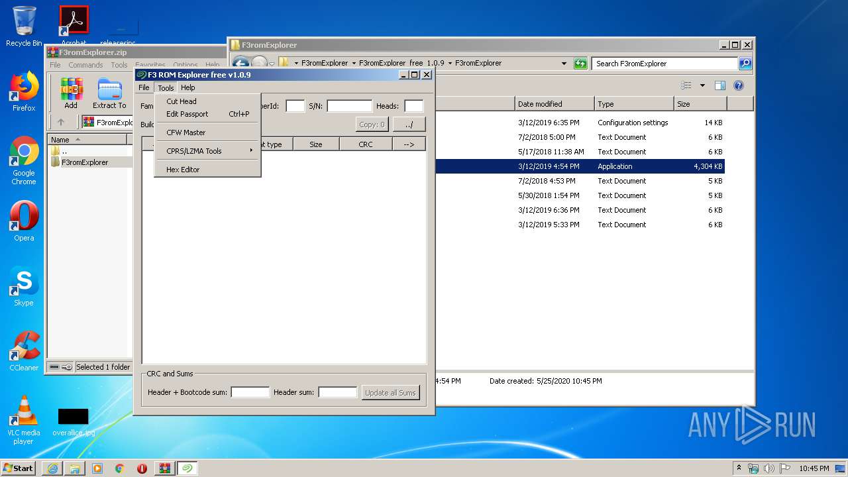
Task: Choose CFW Master from Tools menu
Action: 207,132
